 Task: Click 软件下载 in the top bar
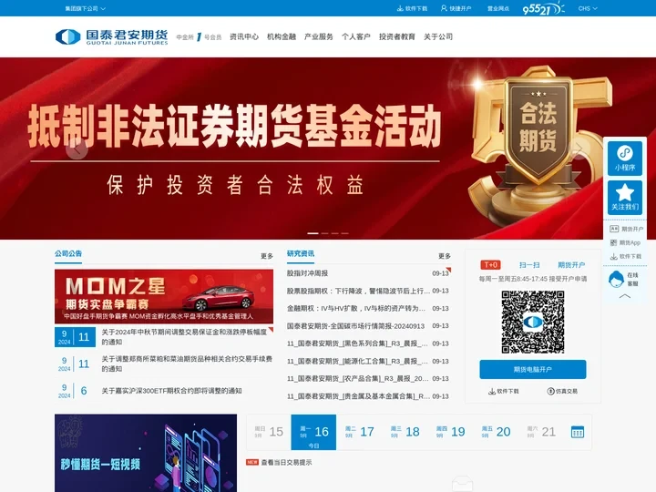point(412,8)
